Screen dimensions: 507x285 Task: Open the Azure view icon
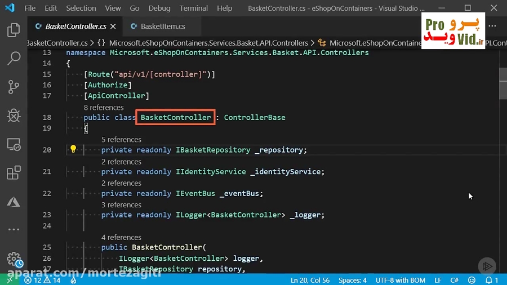[14, 202]
